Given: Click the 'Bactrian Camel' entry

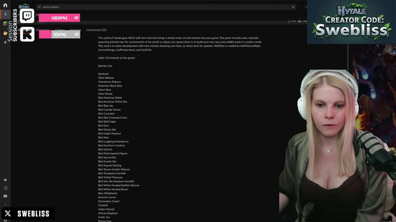Looking at the screenshot, I should (107, 197).
